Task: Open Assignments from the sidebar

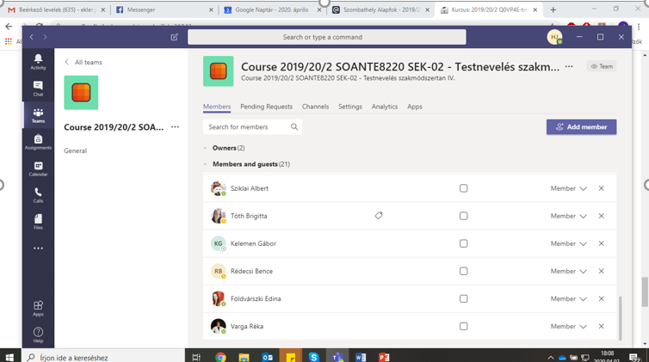Action: click(38, 142)
